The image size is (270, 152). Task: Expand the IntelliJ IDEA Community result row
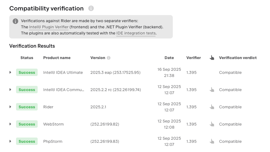(10, 90)
